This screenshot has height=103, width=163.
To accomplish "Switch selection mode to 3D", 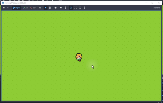I will tap(33, 8).
